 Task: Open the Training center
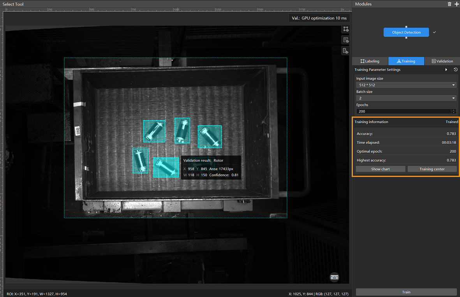coord(432,169)
